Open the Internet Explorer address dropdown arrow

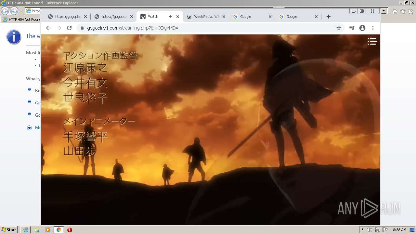[x=384, y=11]
